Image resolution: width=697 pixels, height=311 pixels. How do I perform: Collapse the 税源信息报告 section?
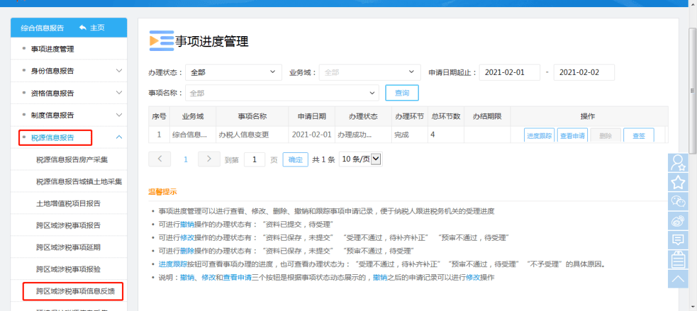point(69,137)
